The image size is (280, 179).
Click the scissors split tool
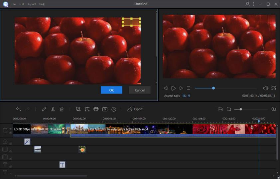53,109
